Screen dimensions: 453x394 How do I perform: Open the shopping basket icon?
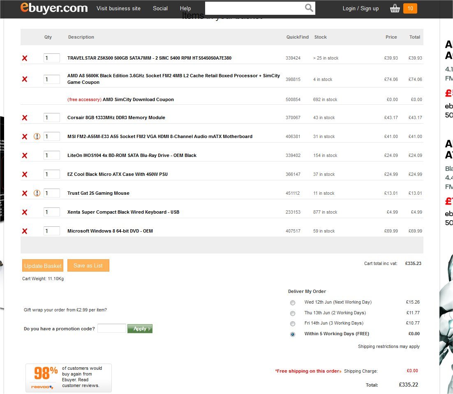(395, 8)
